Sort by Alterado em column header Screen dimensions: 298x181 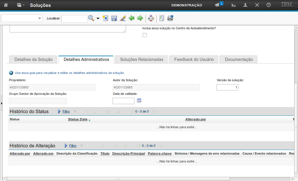coord(43,153)
